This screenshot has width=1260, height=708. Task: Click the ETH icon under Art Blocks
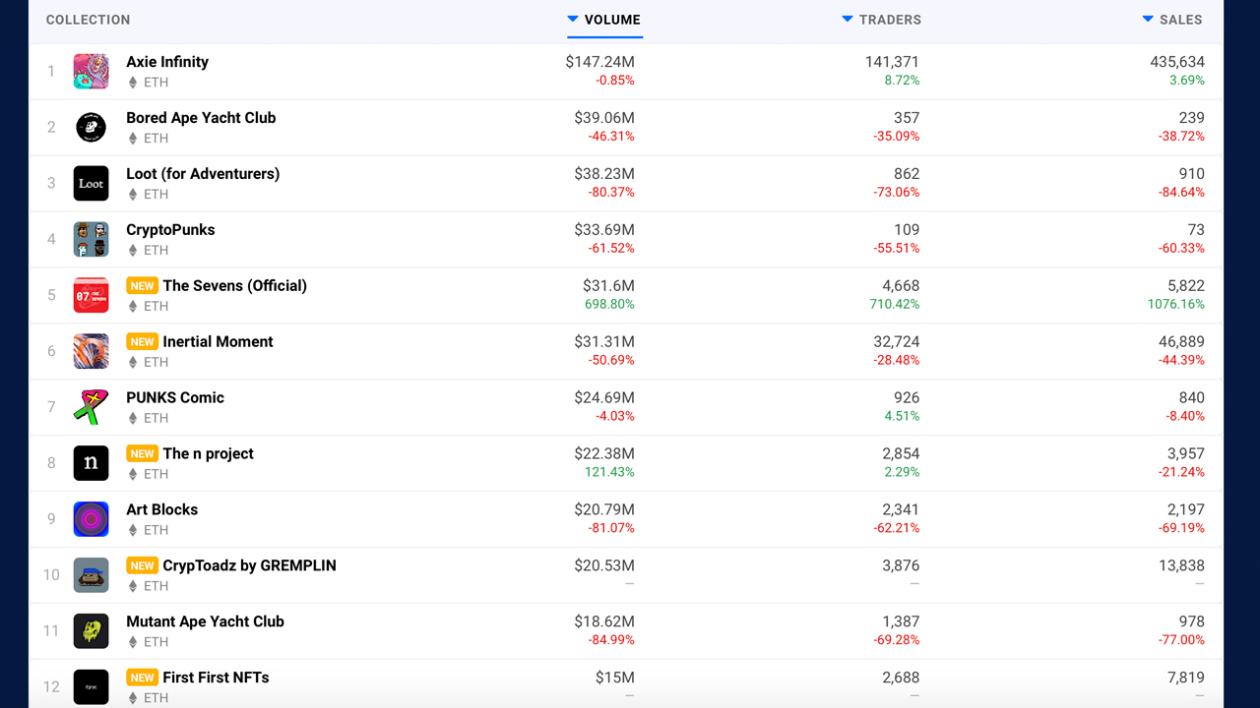pyautogui.click(x=133, y=531)
